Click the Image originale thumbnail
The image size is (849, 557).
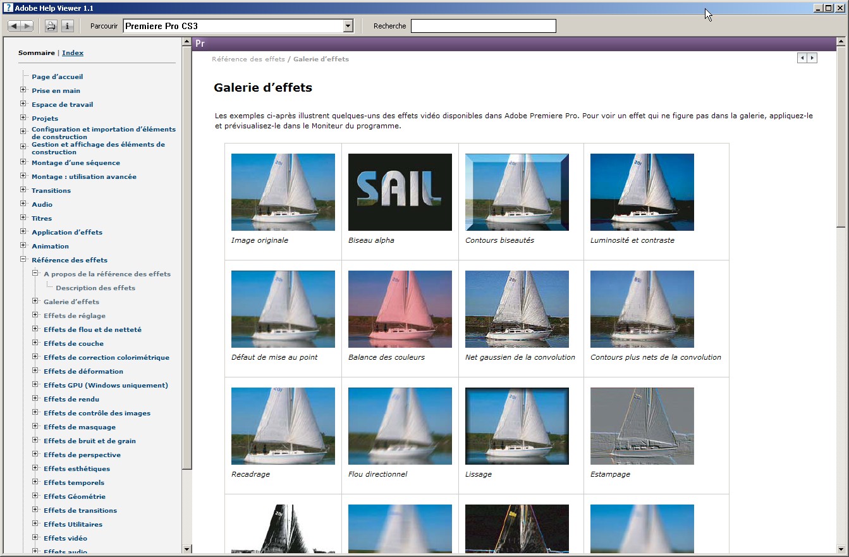click(283, 192)
